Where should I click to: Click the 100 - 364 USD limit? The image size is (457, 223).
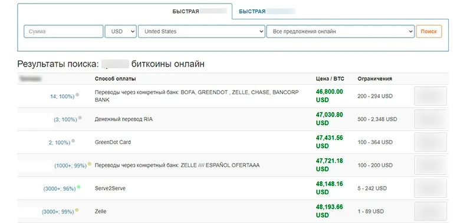pos(375,142)
